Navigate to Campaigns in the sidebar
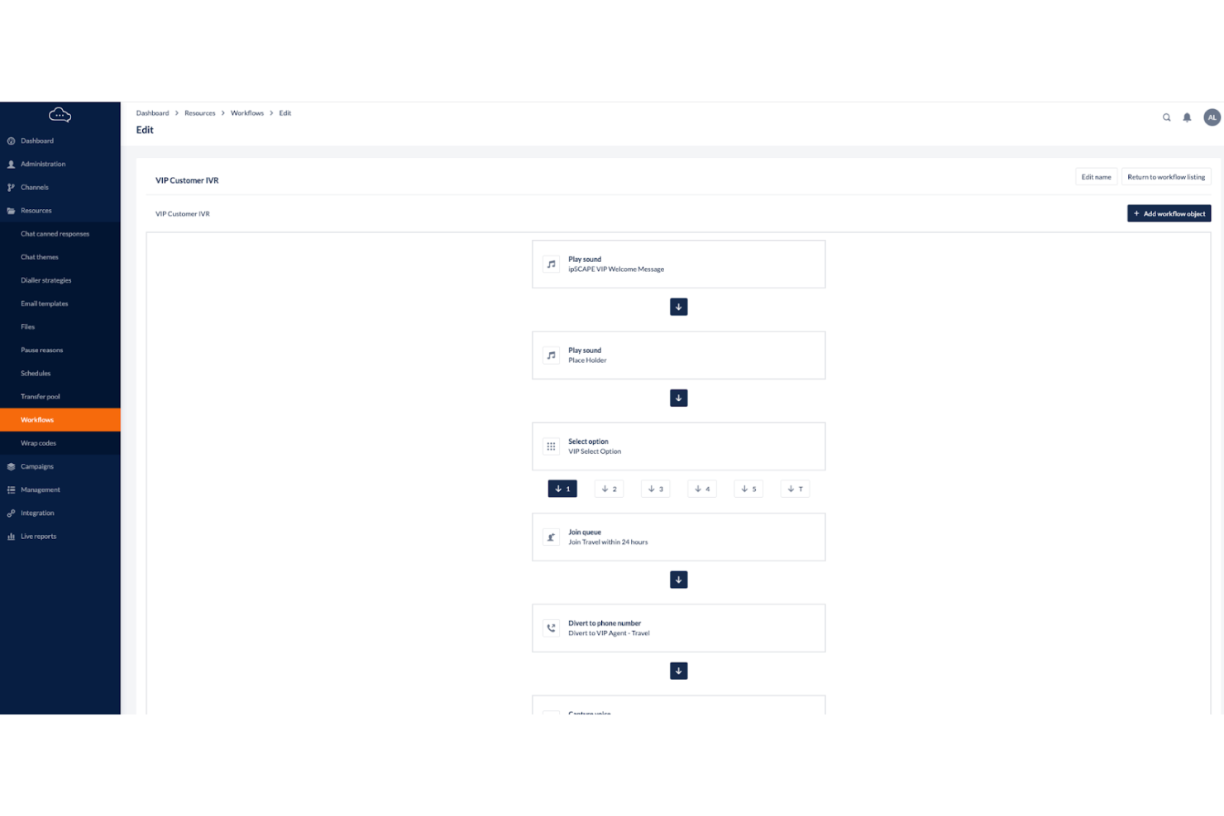 (36, 465)
